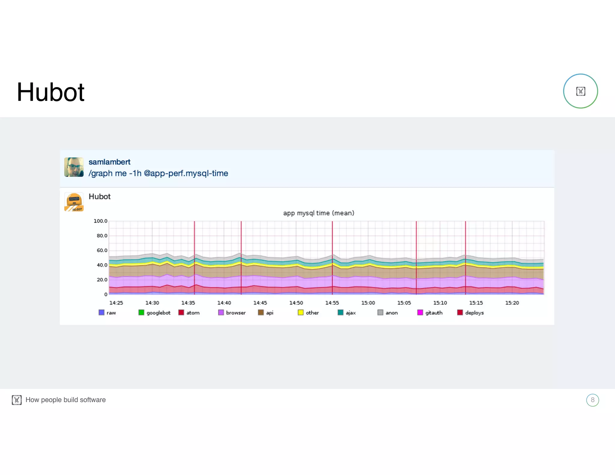Screen dimensions: 615x475
Task: Click the samlambert profile avatar
Action: click(x=74, y=167)
